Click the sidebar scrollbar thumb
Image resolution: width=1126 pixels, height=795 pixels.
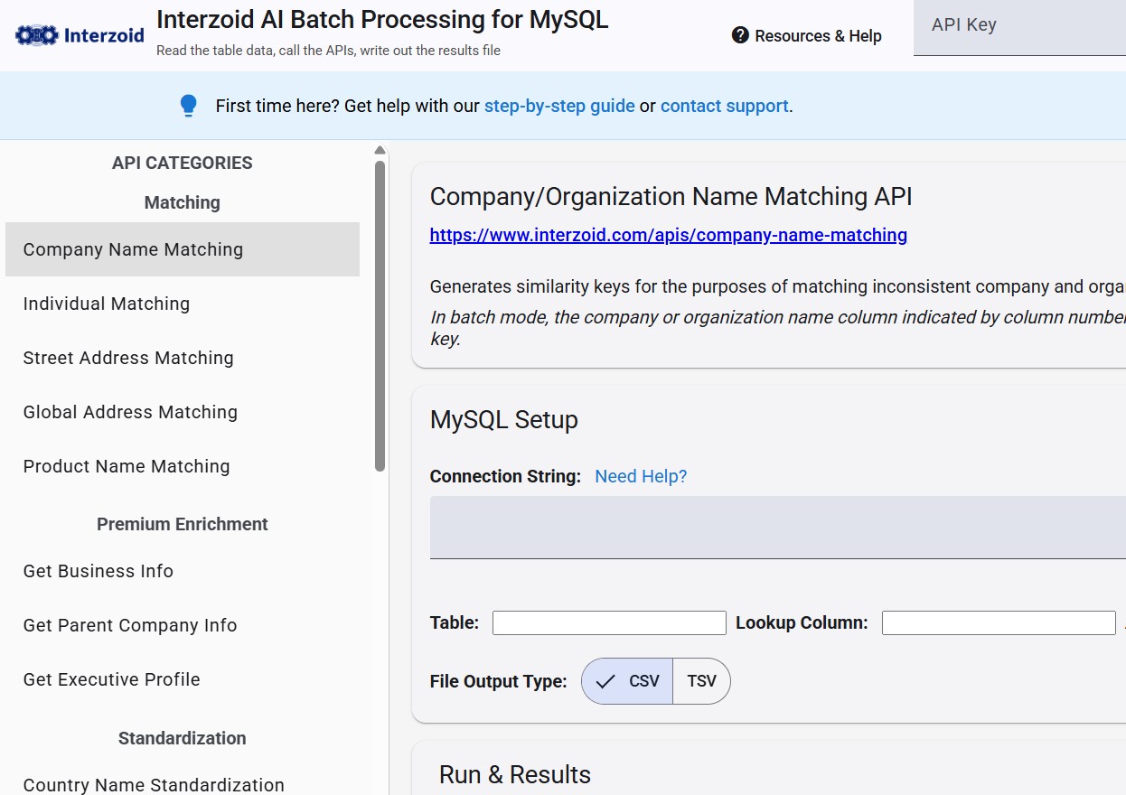click(380, 315)
